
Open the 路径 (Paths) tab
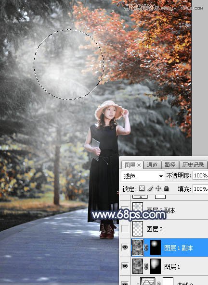[x=170, y=165]
